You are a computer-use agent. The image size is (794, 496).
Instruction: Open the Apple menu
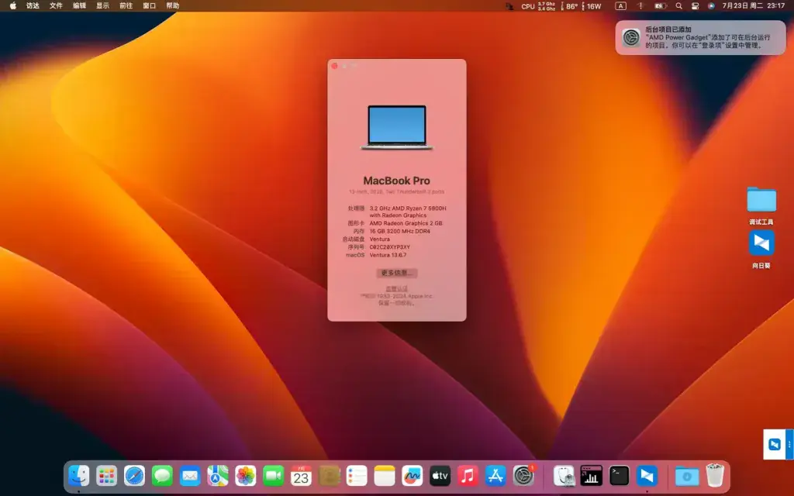13,5
